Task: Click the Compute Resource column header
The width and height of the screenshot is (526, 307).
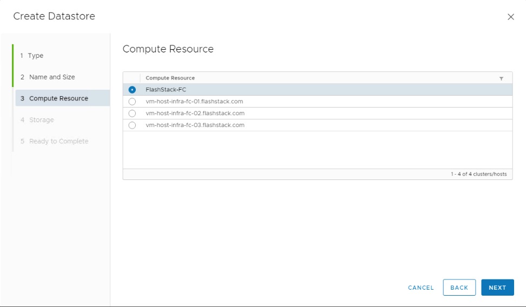Action: [170, 78]
